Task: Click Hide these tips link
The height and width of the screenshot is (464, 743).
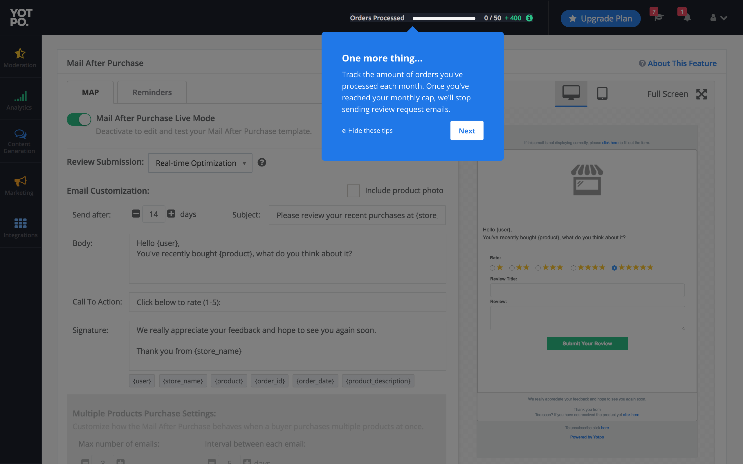Action: (367, 131)
